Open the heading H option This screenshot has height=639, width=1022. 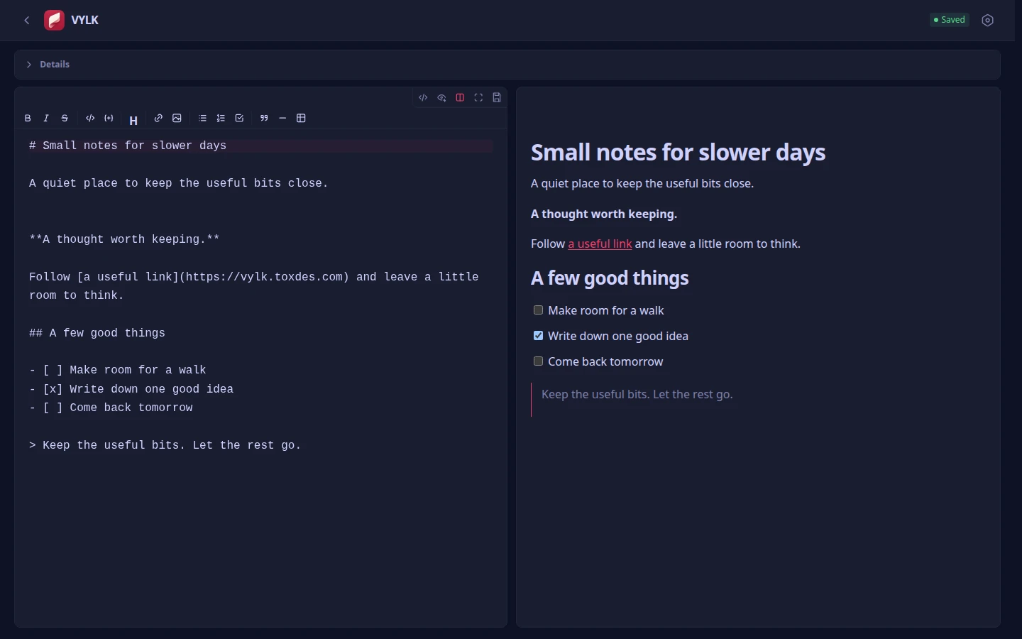point(133,121)
